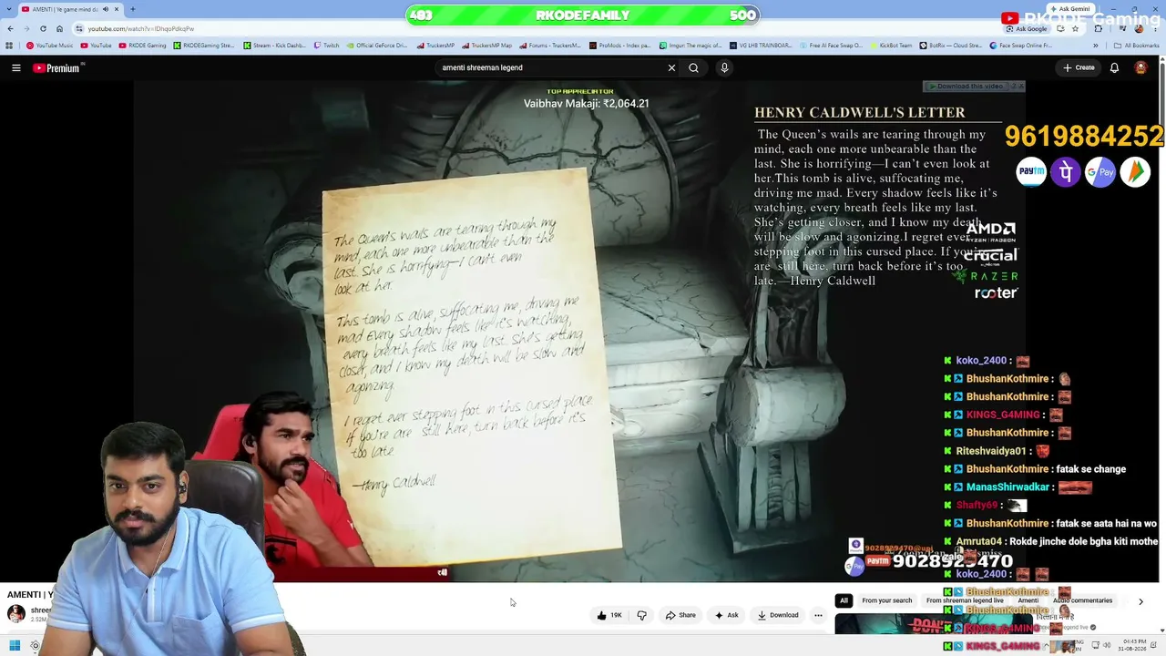Open the taskbar clock showing 04:43 PM

click(1133, 646)
